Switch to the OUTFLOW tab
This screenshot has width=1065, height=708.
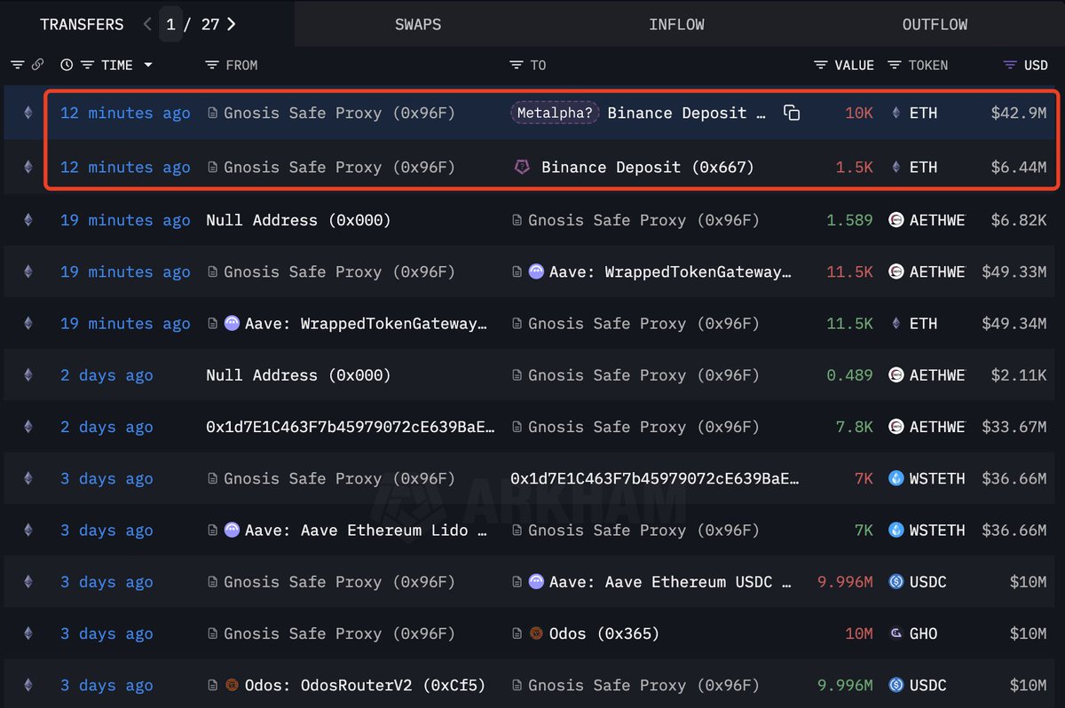[935, 24]
